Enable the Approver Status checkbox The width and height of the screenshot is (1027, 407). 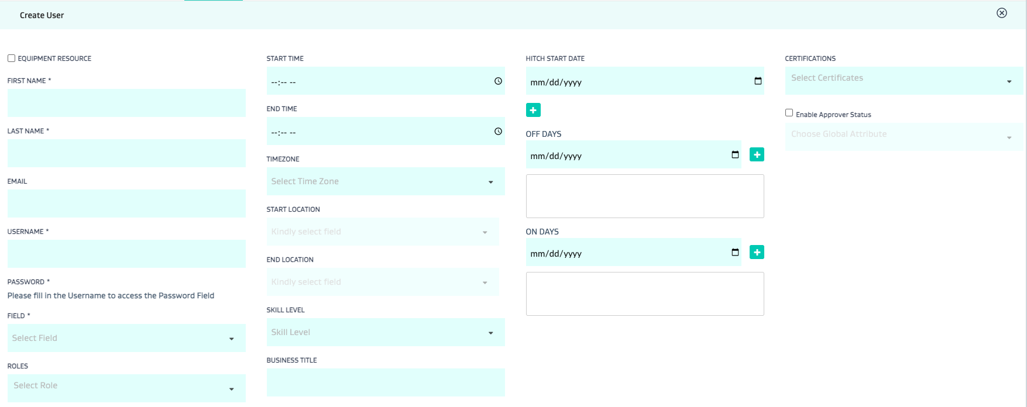tap(789, 113)
